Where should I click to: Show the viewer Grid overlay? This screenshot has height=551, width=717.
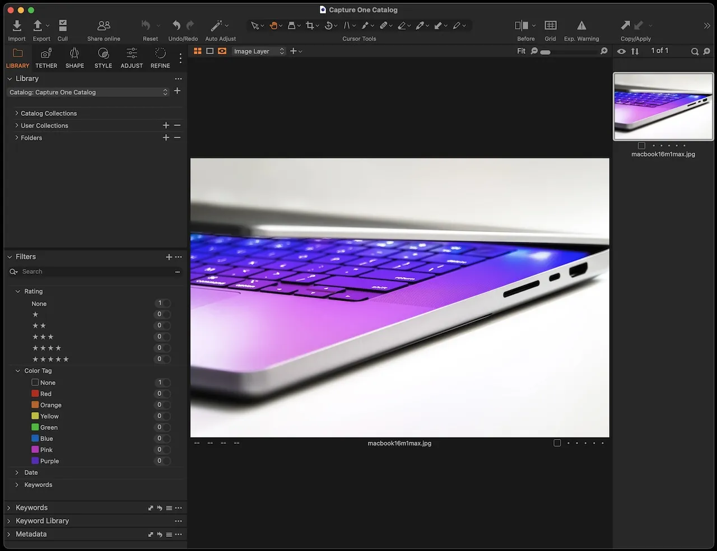tap(550, 25)
